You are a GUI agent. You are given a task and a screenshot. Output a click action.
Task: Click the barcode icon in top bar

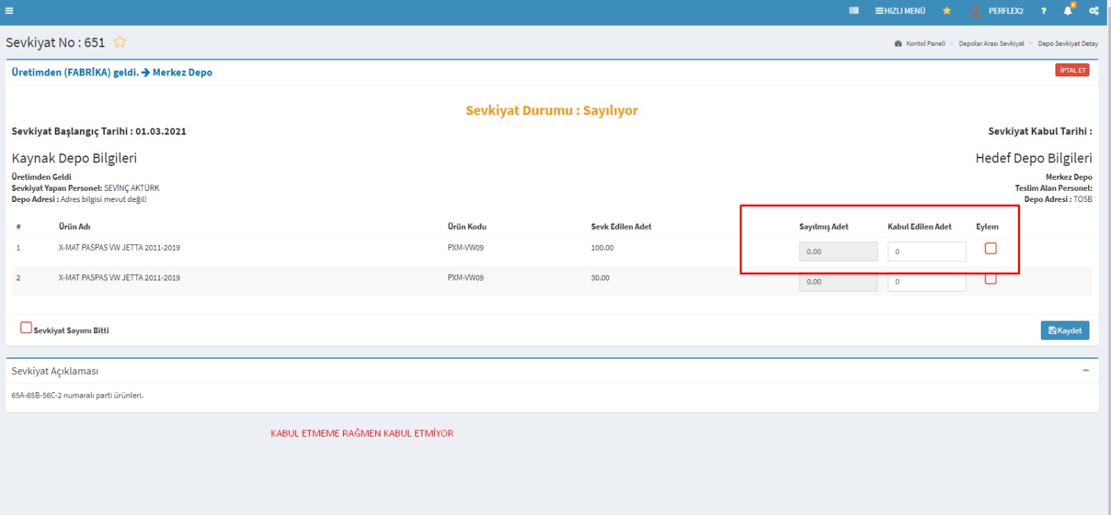(853, 10)
